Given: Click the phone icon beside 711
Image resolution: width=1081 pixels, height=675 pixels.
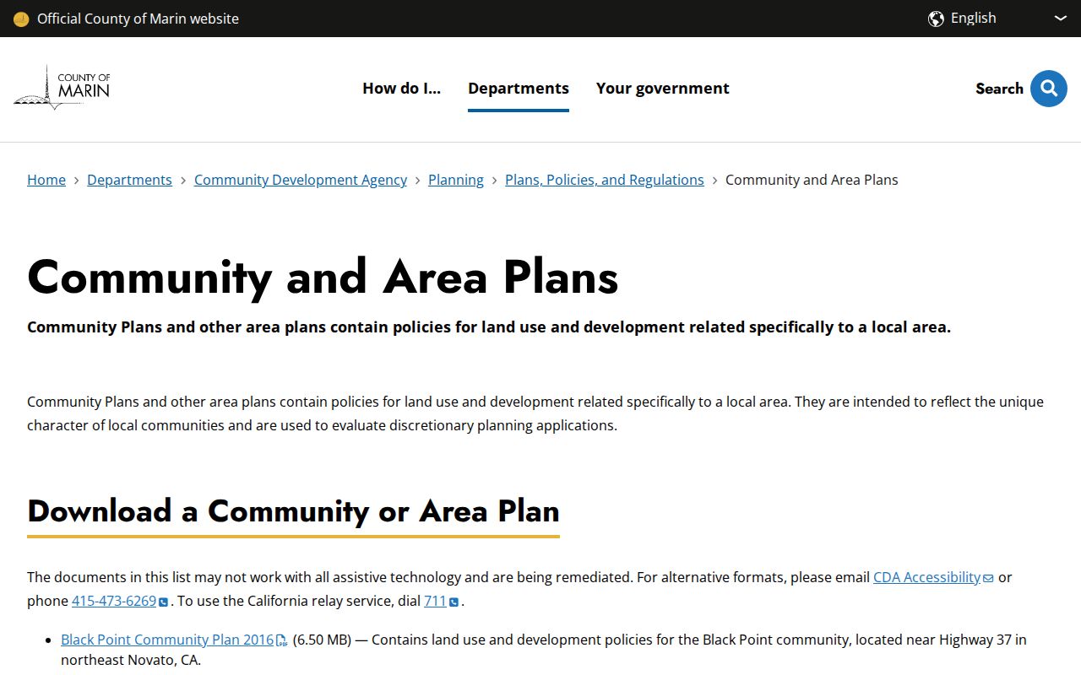Looking at the screenshot, I should click(x=454, y=602).
